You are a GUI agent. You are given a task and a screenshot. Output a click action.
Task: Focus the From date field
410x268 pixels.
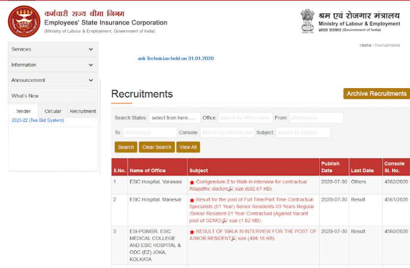point(316,118)
